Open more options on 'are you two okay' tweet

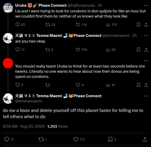[146, 36]
